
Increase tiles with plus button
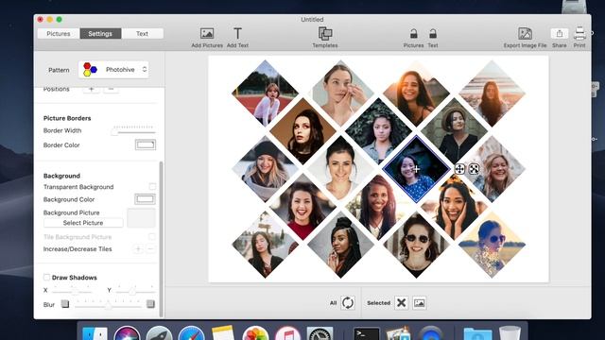138,249
